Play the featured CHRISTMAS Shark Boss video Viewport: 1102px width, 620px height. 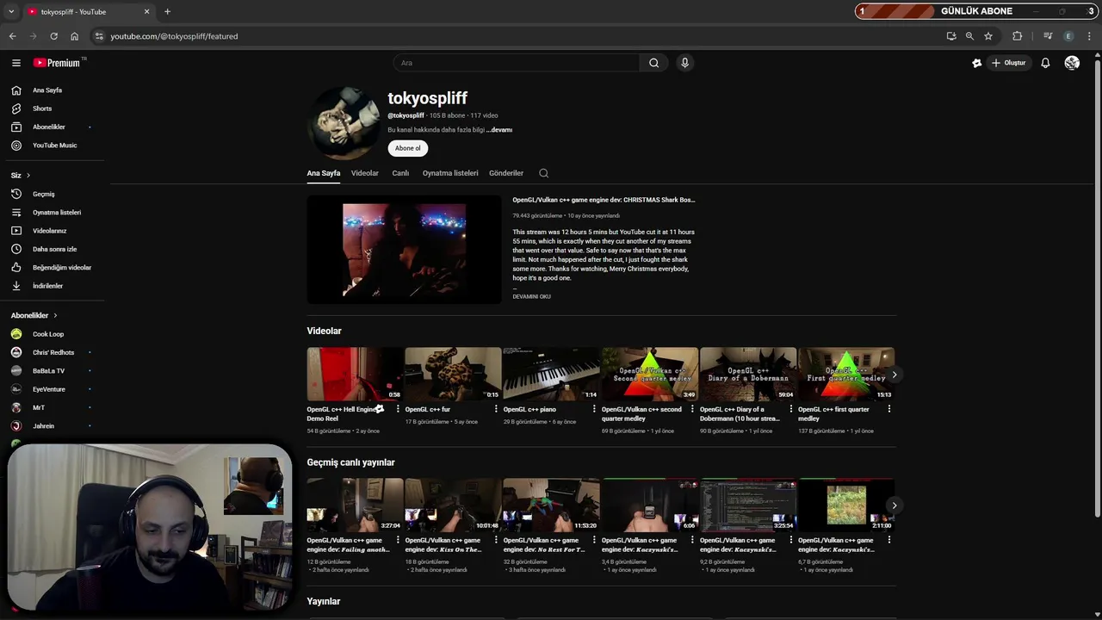[x=404, y=249]
